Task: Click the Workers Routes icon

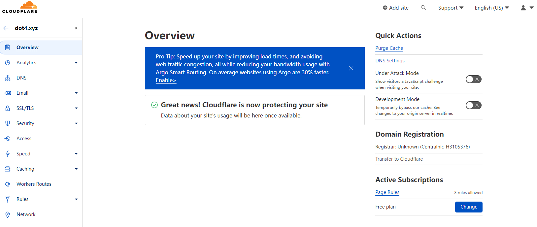Action: pos(8,184)
